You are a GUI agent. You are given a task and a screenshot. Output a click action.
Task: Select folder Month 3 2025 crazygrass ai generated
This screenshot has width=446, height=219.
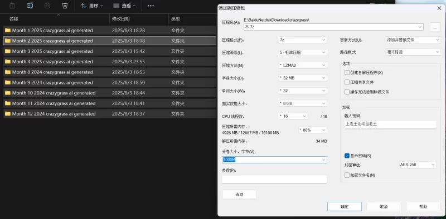[110, 51]
